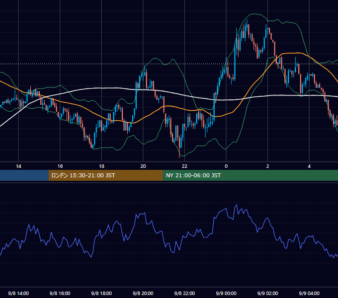Image resolution: width=338 pixels, height=298 pixels.
Task: Click the 22 hour label on chart axis
Action: pyautogui.click(x=184, y=166)
